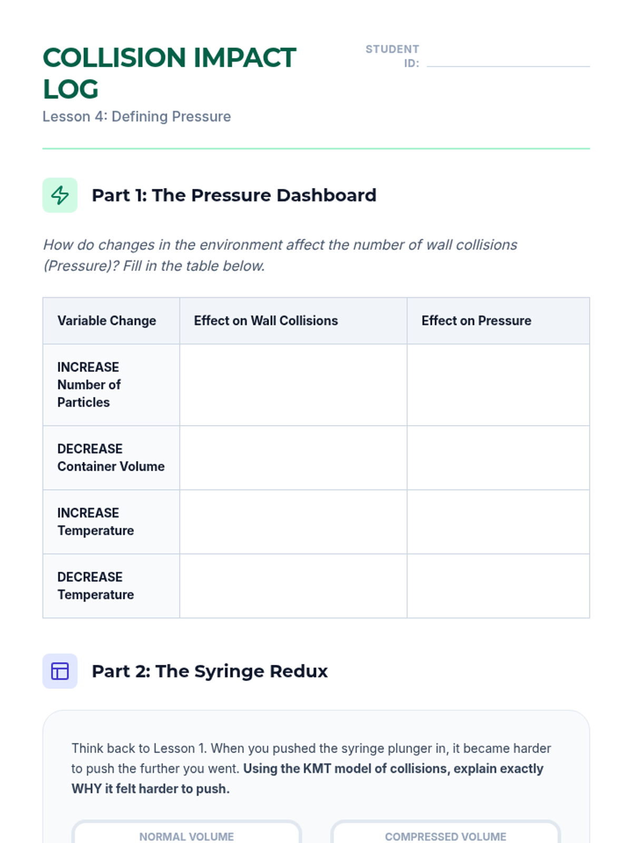This screenshot has height=843, width=632.
Task: Click the Effect on Pressure column header
Action: coord(476,320)
